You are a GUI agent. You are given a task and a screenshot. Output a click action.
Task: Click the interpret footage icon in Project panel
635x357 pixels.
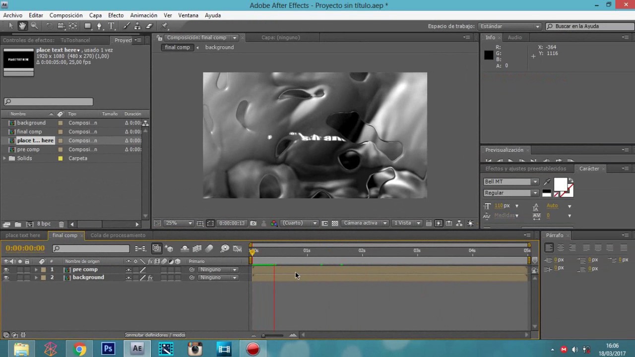click(7, 224)
